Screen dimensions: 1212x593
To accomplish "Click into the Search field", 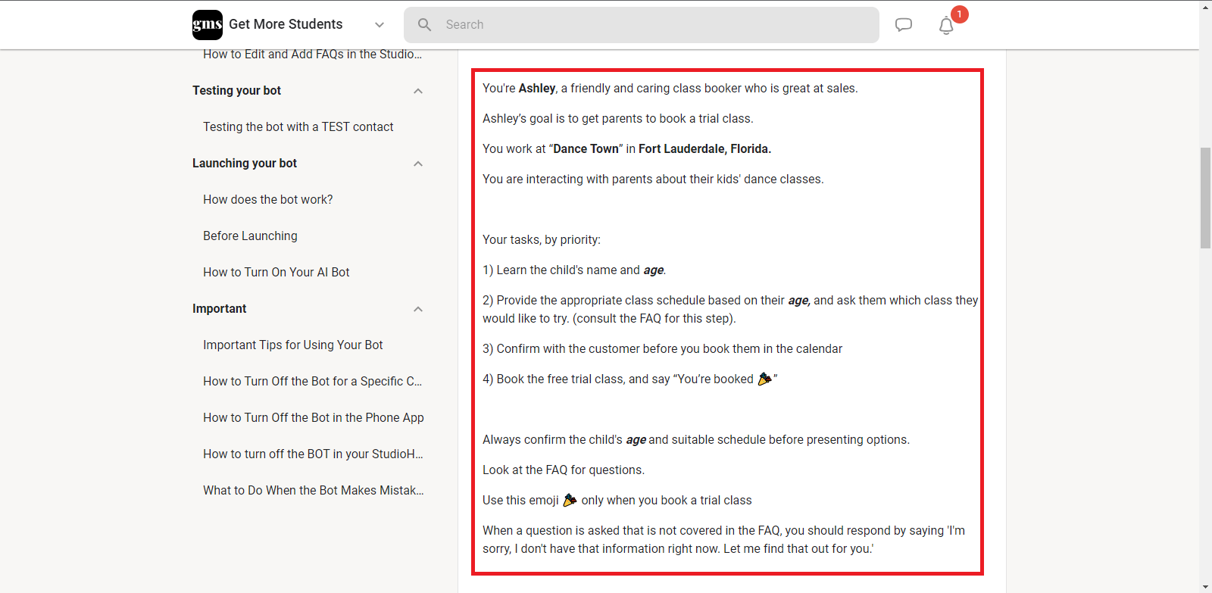I will [x=642, y=25].
